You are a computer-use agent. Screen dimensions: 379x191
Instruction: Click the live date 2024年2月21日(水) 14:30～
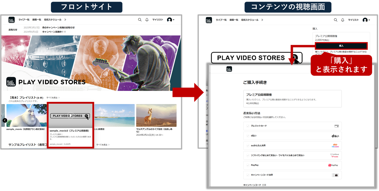coord(150,135)
